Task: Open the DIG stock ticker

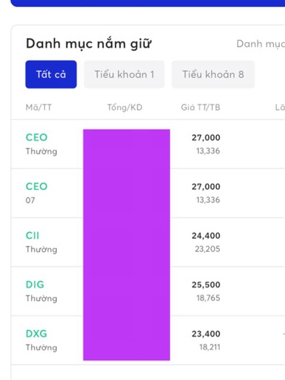Action: coord(35,285)
